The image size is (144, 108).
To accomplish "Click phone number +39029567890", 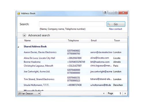I will 74,58.
